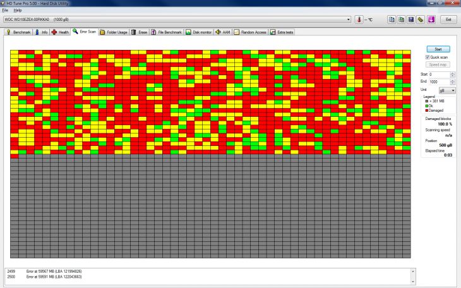Toggle the Quick scan checkbox

coord(428,57)
